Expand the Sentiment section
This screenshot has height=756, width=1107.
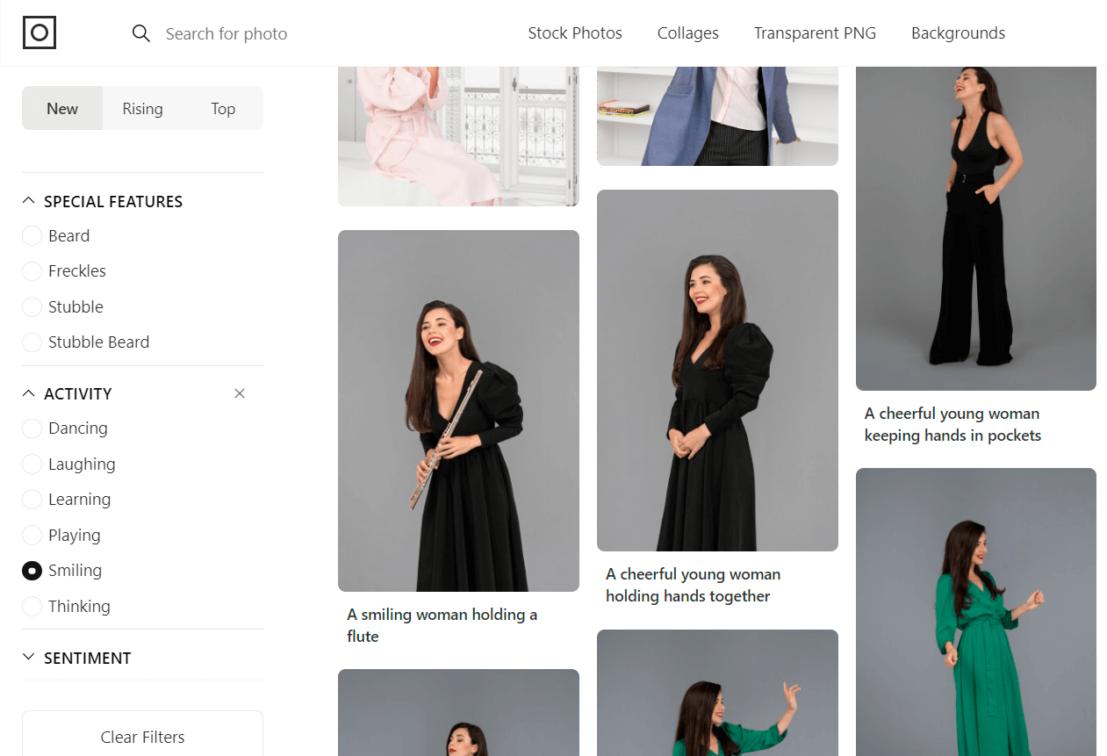click(27, 657)
